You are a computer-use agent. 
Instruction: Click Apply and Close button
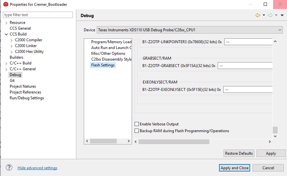235,168
